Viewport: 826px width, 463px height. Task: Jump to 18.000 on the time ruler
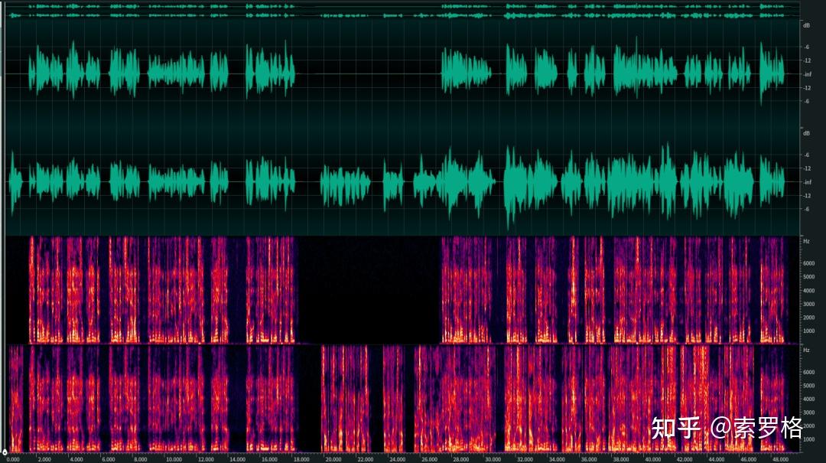[301, 459]
